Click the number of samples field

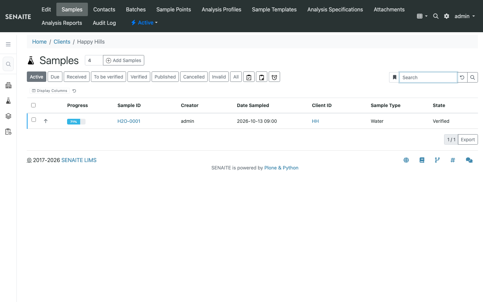point(94,60)
